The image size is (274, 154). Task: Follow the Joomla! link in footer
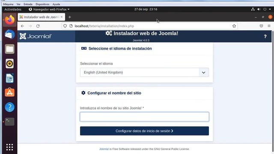[104, 149]
